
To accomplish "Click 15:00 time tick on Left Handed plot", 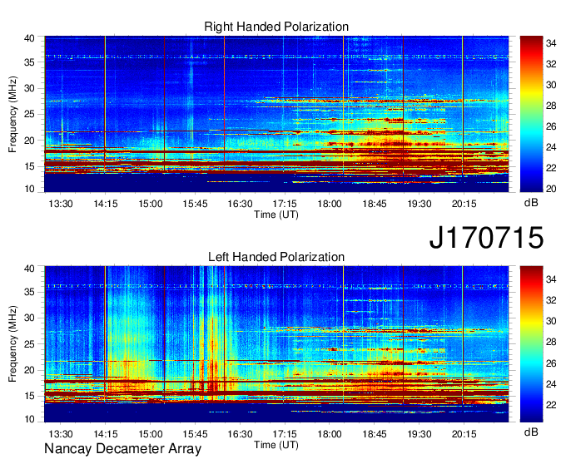I will click(151, 434).
